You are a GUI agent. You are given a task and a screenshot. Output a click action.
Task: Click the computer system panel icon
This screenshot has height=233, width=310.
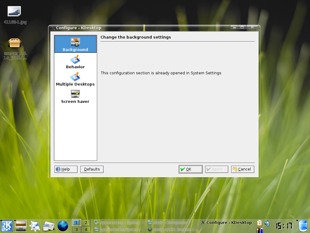(x=21, y=226)
